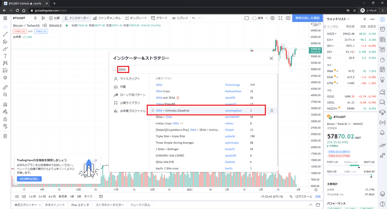This screenshot has height=209, width=387.
Task: Open the hamburger main menu
Action: click(5, 18)
